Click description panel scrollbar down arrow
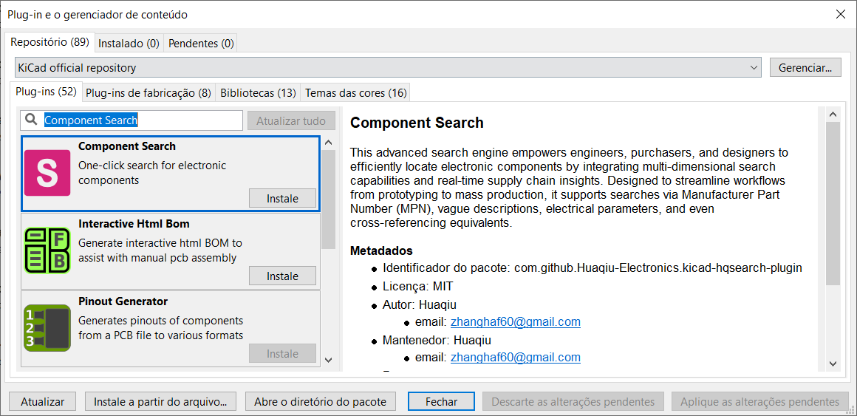This screenshot has height=416, width=857. point(833,364)
